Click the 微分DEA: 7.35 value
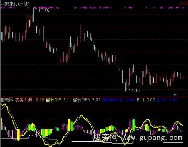The width and height of the screenshot is (188, 147). (x=87, y=100)
